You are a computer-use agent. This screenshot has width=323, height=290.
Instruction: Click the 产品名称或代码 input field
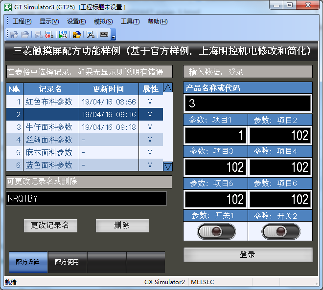pos(248,104)
